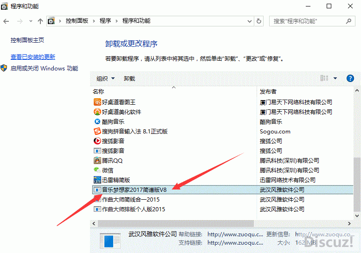Click the Sogou.com publisher cell
Screen dimensions: 361x253
click(275, 132)
